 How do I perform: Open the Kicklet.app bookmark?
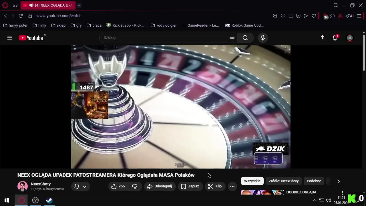tap(126, 25)
